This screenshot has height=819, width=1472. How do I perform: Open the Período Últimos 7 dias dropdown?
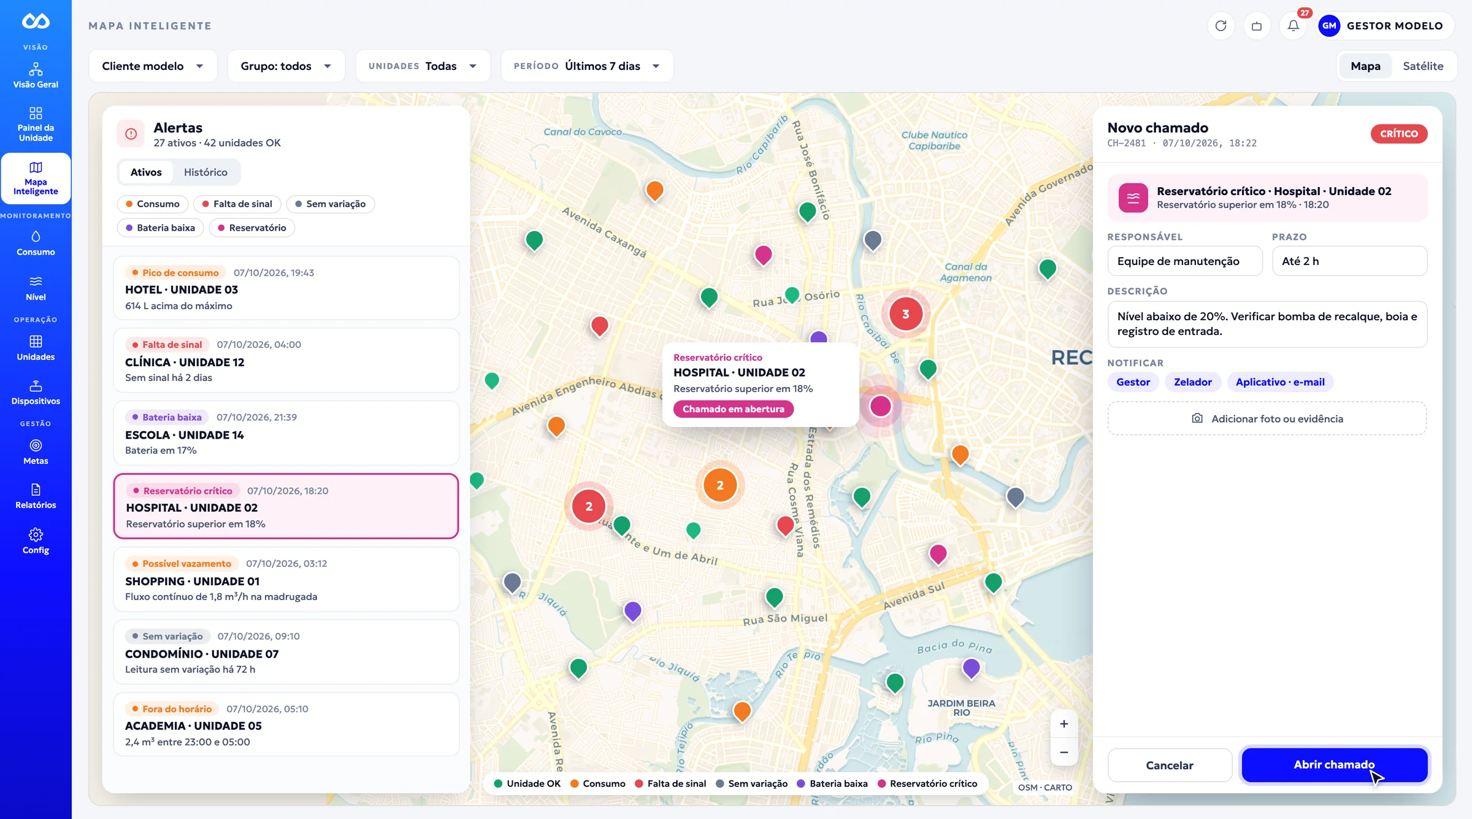(587, 66)
